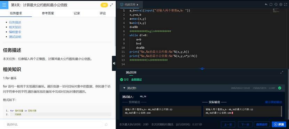
Task: Toggle fullscreen for the code editor
Action: pos(286,5)
